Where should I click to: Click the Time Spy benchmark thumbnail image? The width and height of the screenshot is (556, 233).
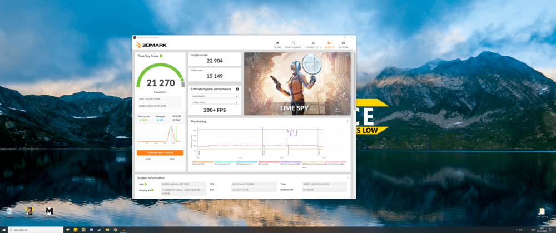297,83
